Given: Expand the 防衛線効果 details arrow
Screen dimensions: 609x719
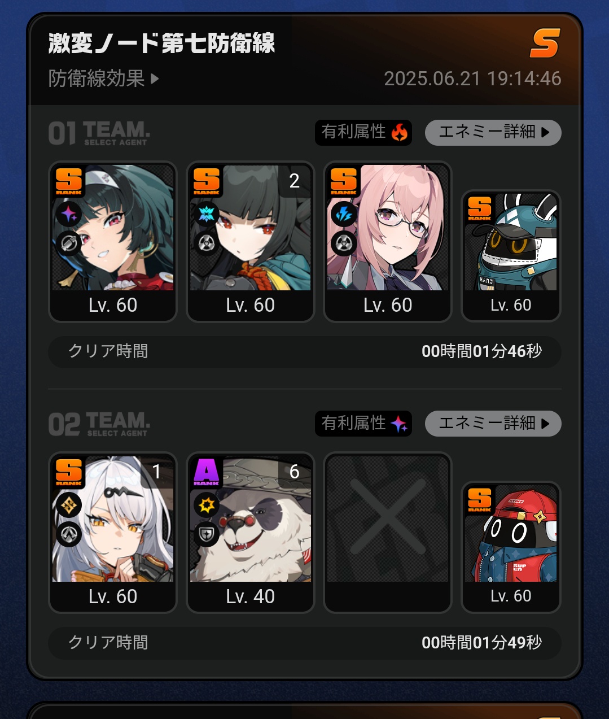Looking at the screenshot, I should coord(155,79).
